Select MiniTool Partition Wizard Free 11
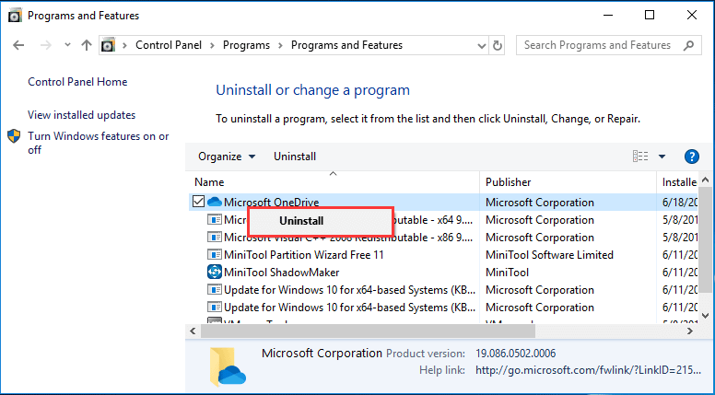The width and height of the screenshot is (715, 395). (x=304, y=255)
